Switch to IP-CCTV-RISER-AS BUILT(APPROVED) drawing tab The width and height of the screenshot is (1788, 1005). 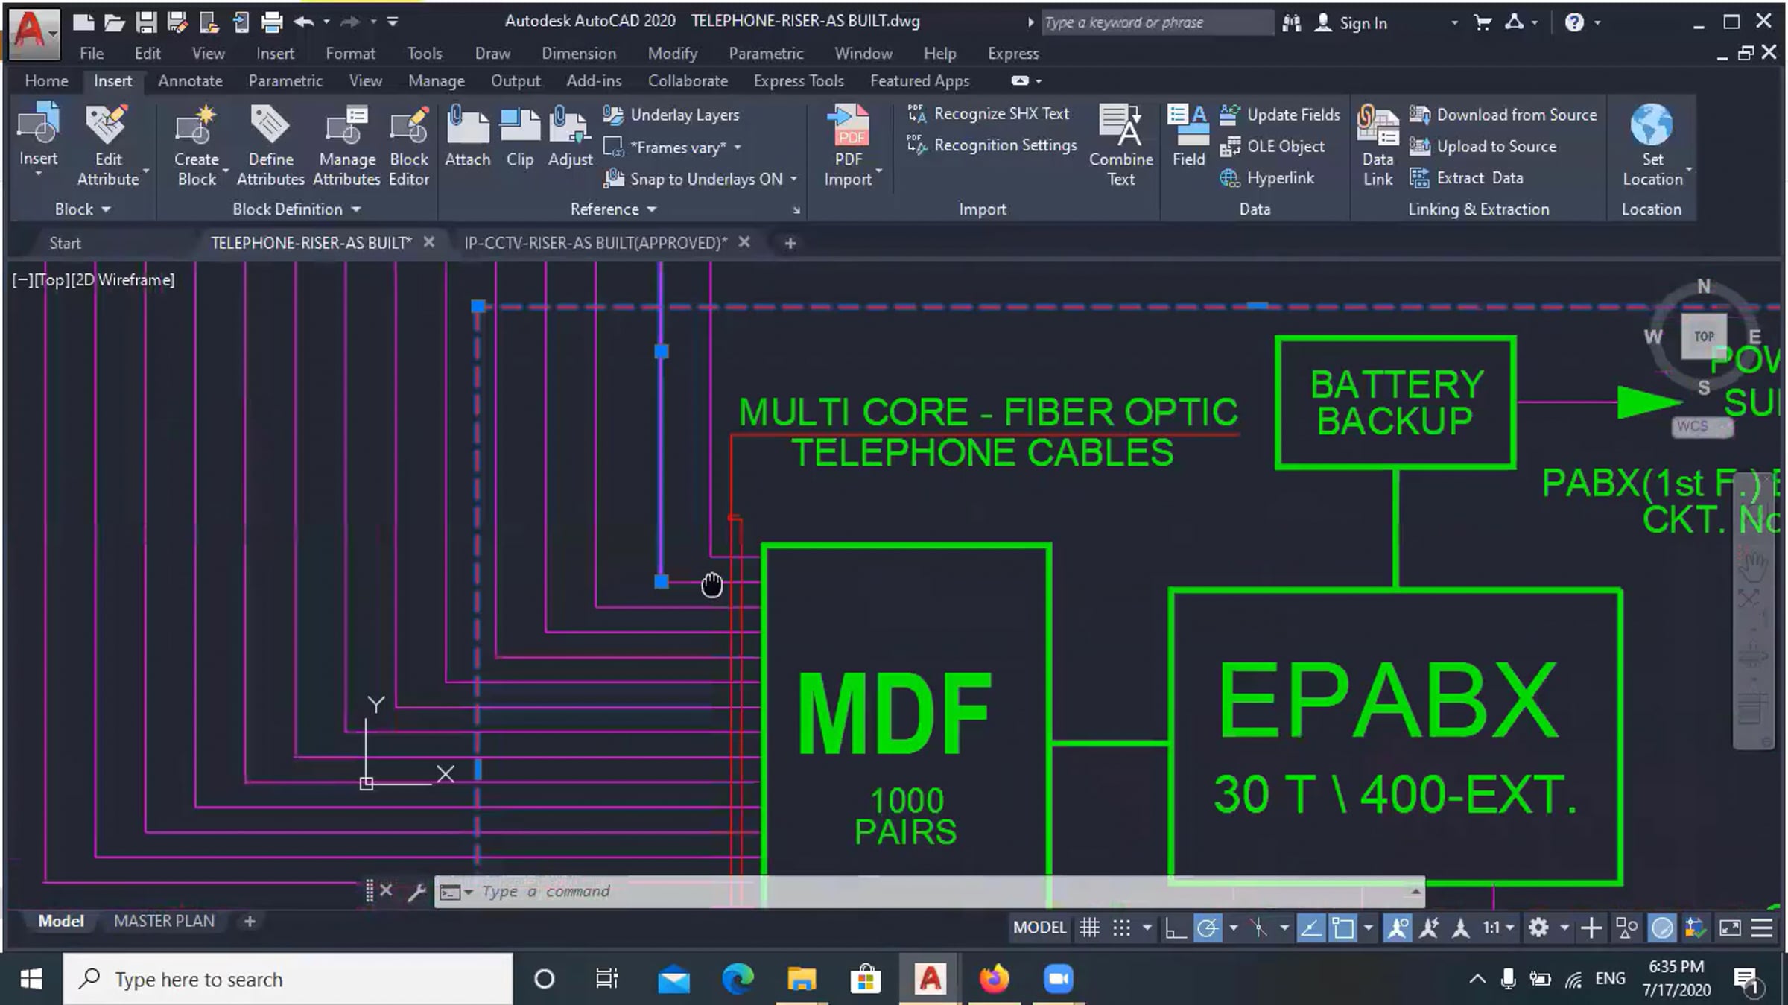coord(595,243)
